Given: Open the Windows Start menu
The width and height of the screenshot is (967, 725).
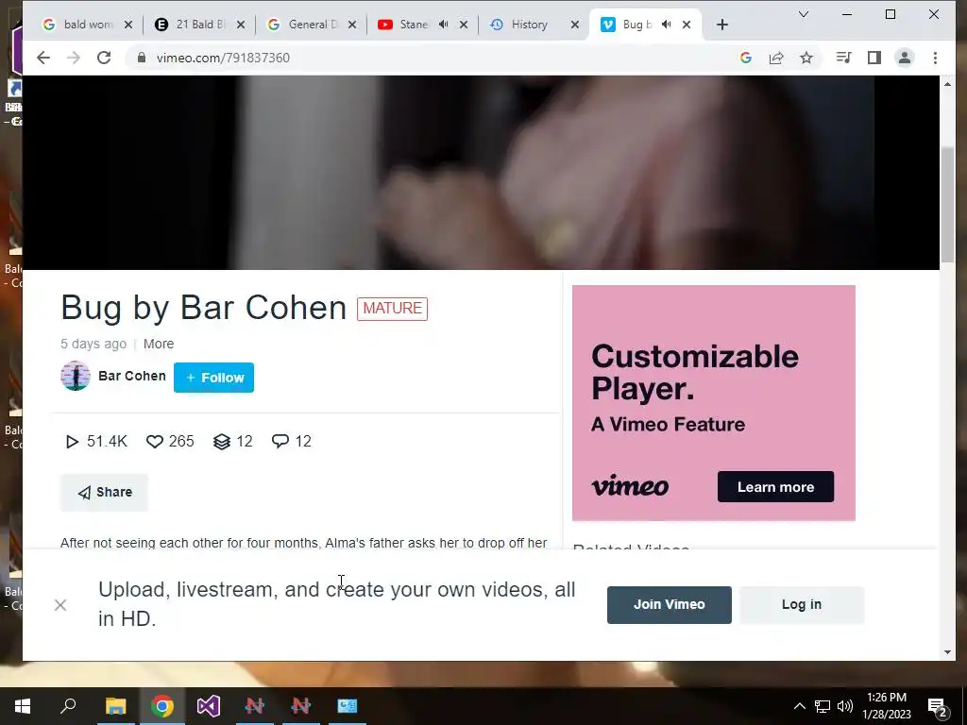Looking at the screenshot, I should click(x=23, y=706).
